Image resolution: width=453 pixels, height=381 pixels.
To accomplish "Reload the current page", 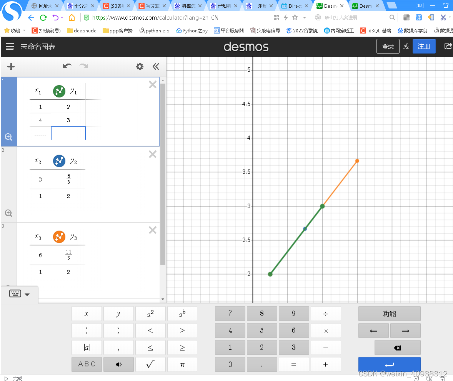I will click(43, 18).
